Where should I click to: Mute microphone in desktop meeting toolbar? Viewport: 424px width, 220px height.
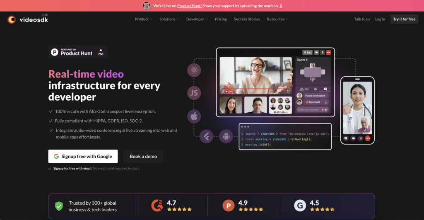323,53
